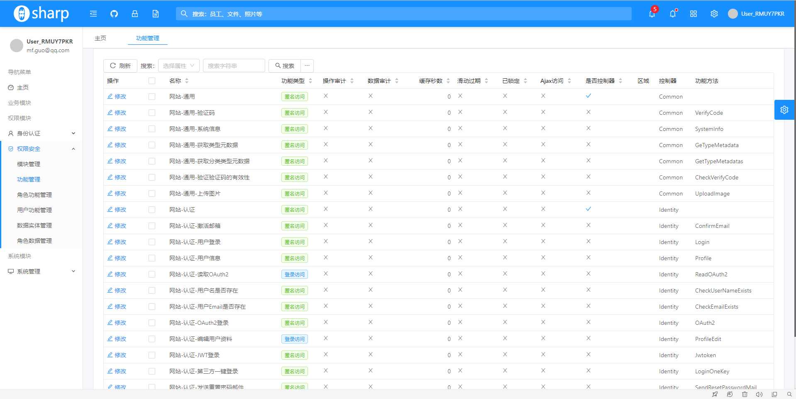796x399 pixels.
Task: Sort by 数据审计 column sort arrows
Action: [397, 81]
